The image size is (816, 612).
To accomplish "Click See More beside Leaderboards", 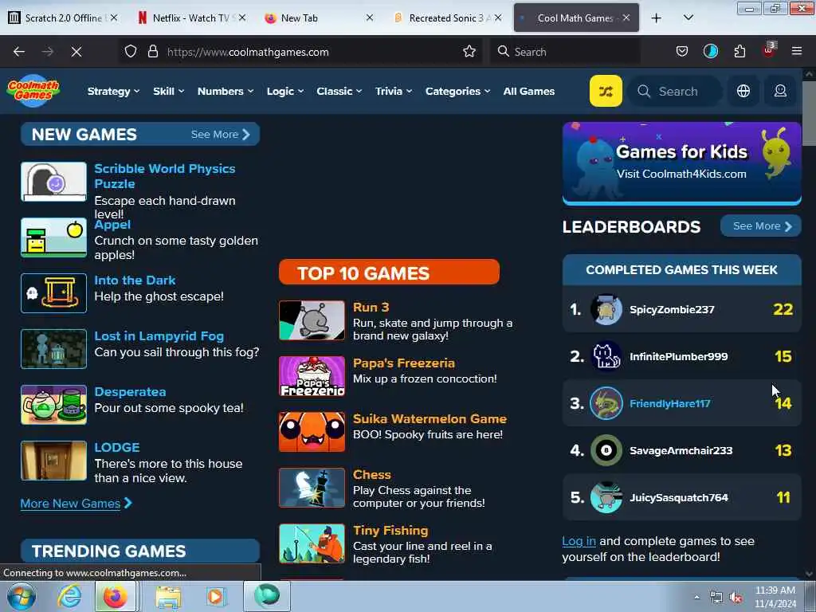I will tap(760, 226).
